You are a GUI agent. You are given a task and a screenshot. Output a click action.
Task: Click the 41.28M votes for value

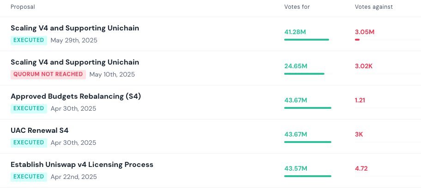click(295, 32)
